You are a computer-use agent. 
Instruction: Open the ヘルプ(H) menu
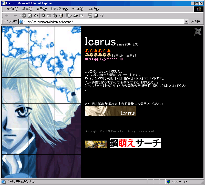93,9
